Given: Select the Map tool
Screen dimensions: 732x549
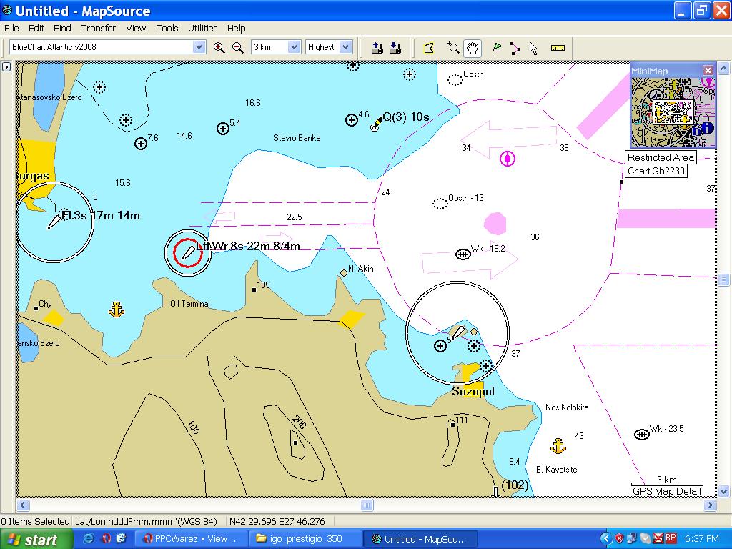Looking at the screenshot, I should click(429, 48).
